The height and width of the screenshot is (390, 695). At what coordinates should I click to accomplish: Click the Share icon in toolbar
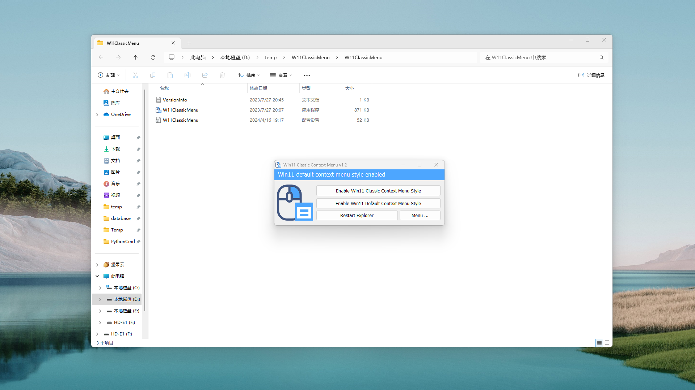click(205, 75)
